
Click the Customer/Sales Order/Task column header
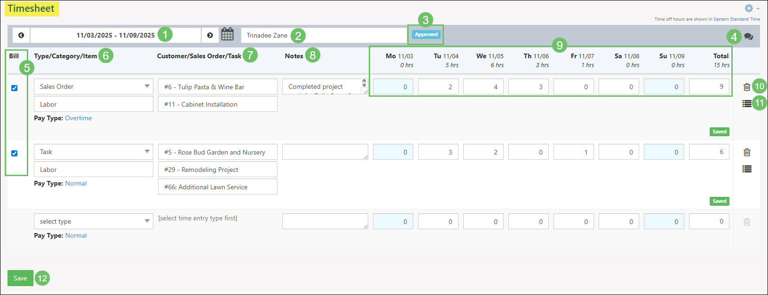click(x=199, y=56)
